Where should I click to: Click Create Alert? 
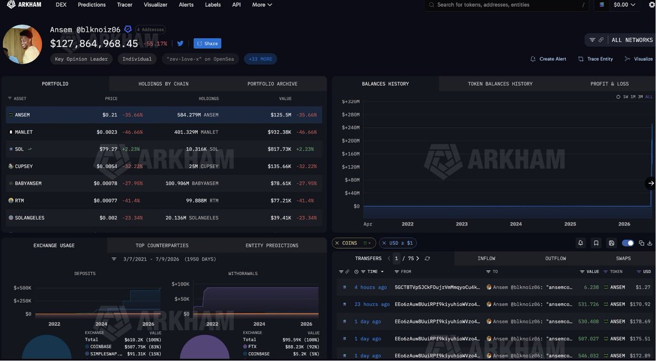(x=548, y=59)
